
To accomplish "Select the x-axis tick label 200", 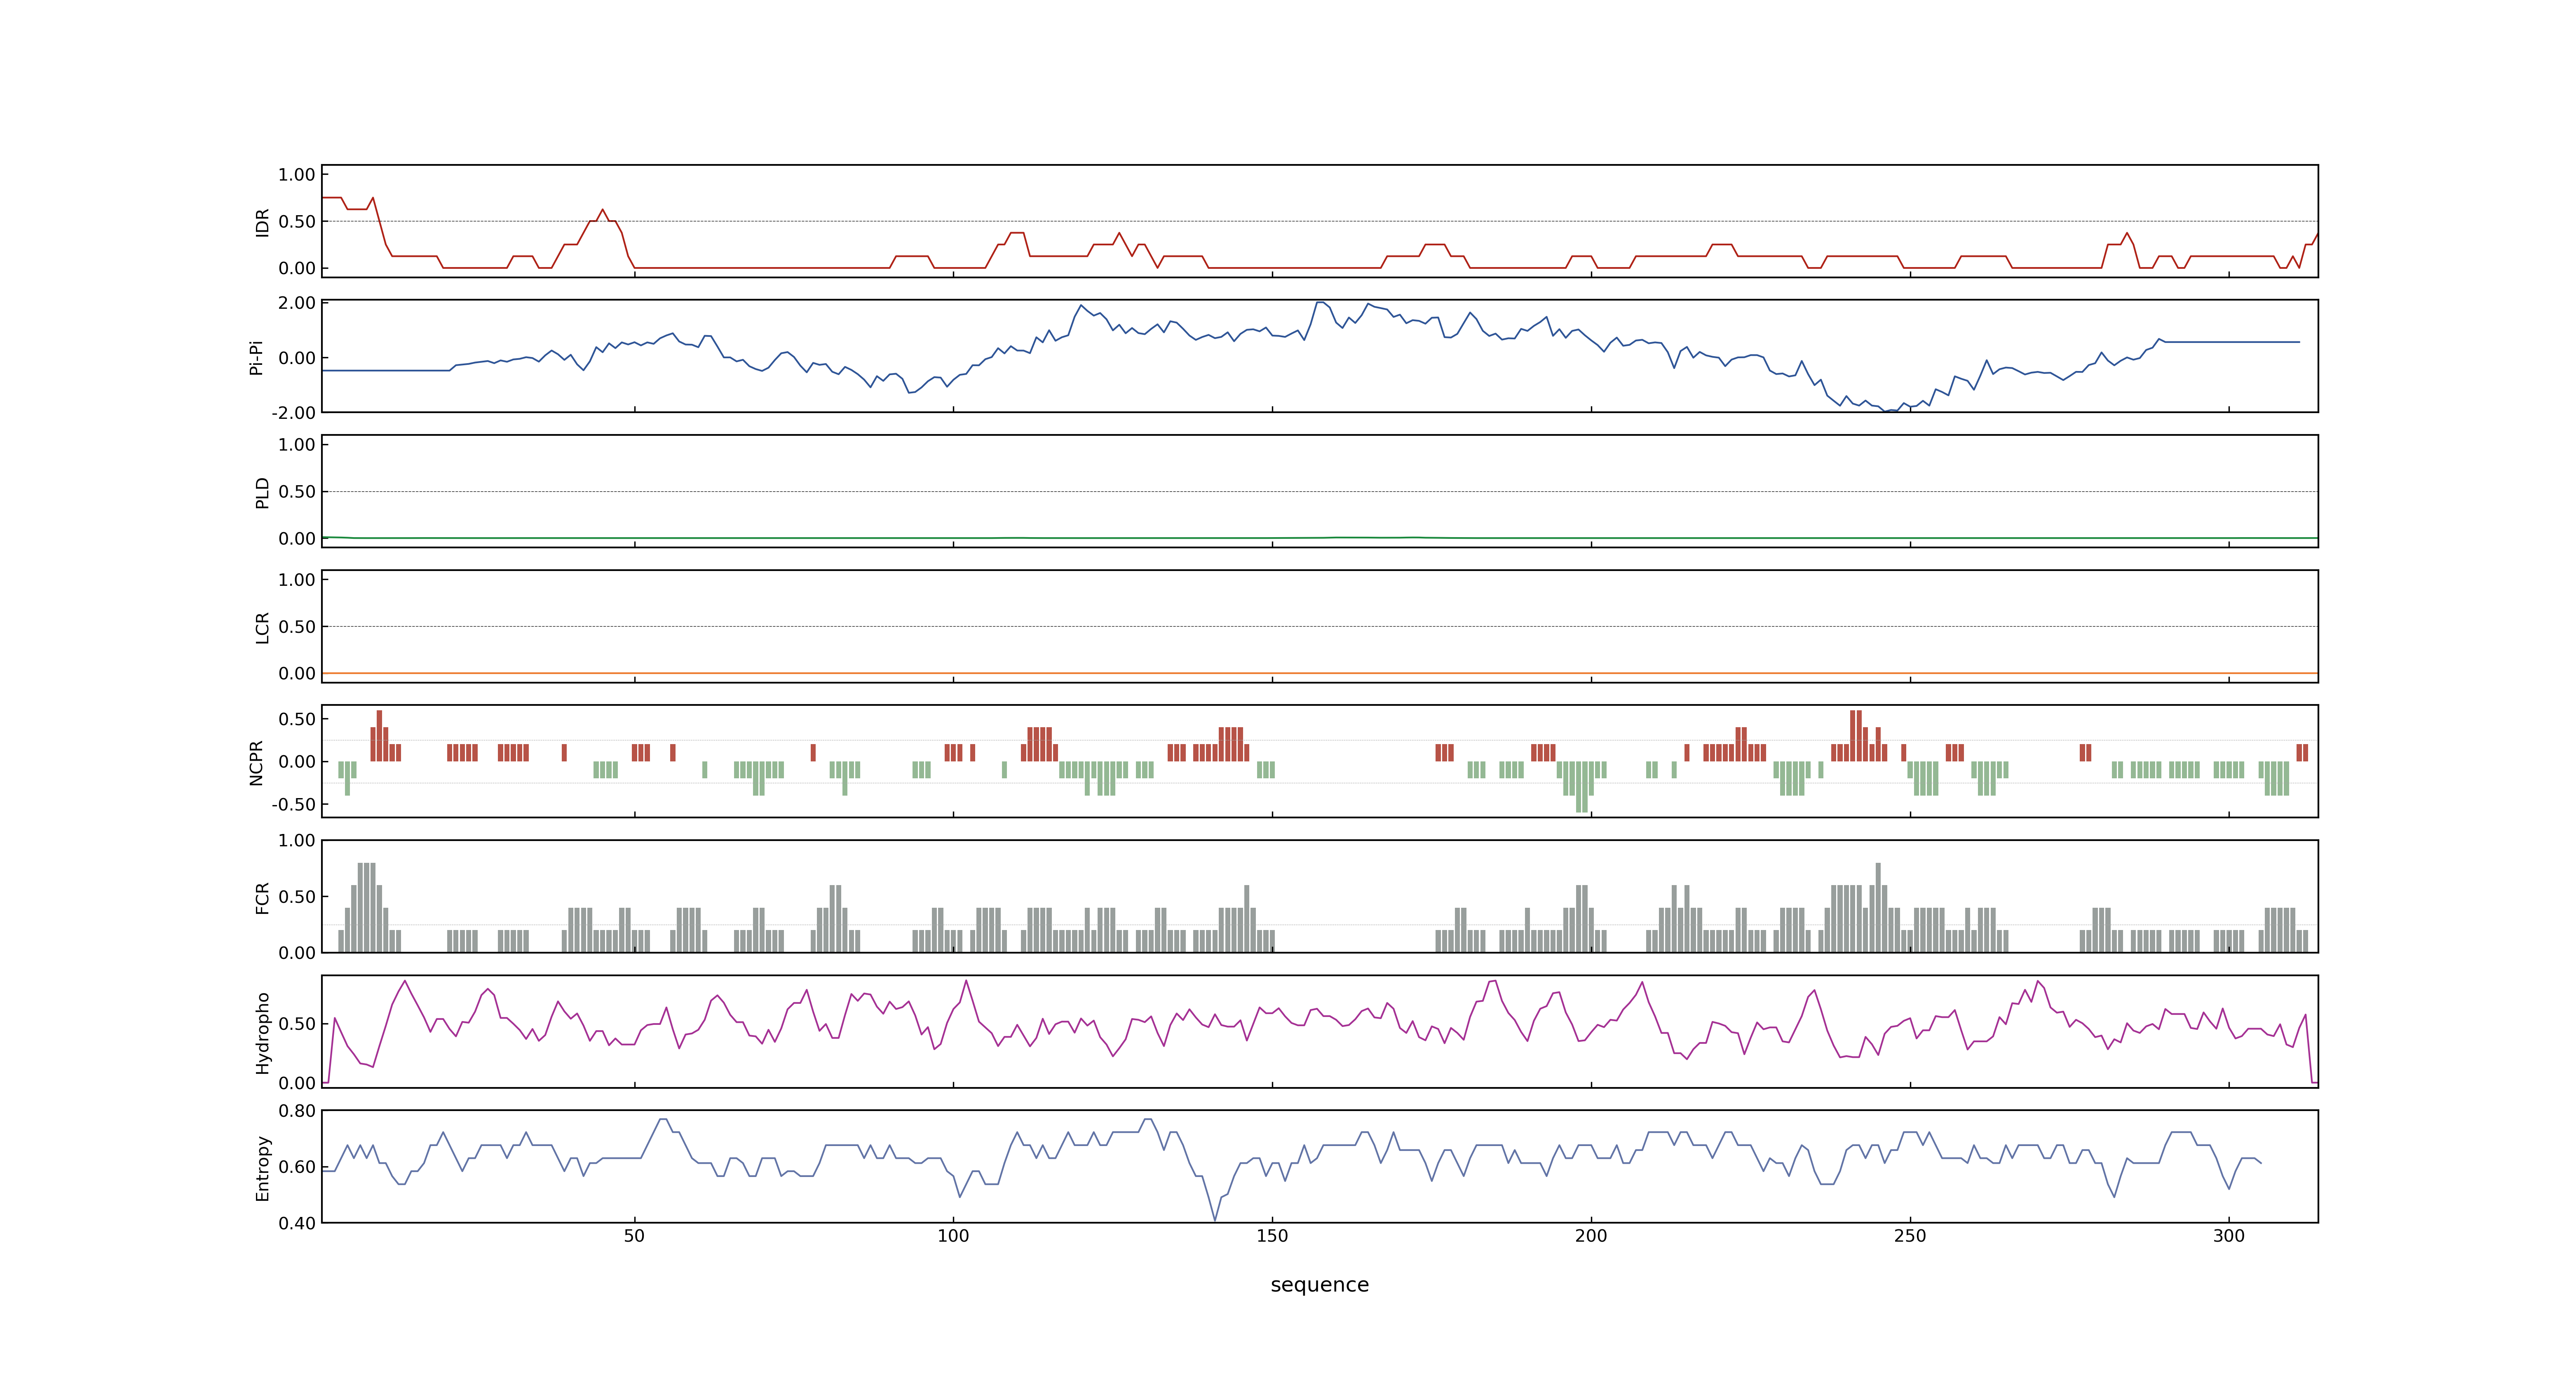I will [1591, 1235].
